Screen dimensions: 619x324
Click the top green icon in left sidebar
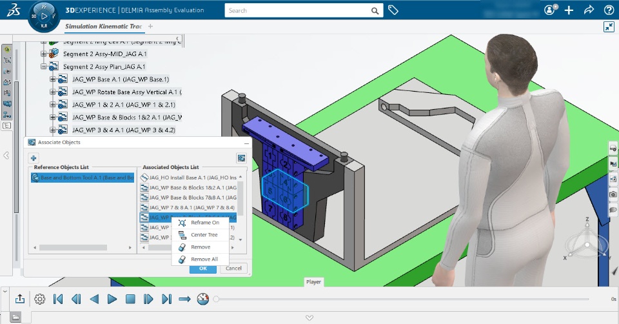(x=7, y=50)
